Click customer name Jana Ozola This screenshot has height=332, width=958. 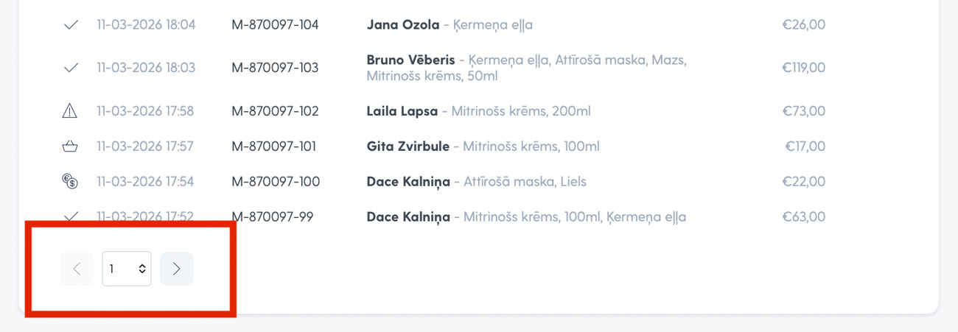(402, 25)
